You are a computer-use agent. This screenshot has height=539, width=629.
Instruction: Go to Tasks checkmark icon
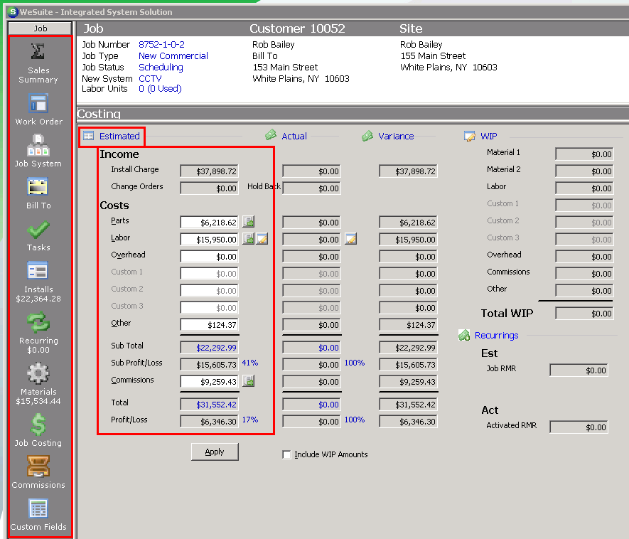point(38,230)
